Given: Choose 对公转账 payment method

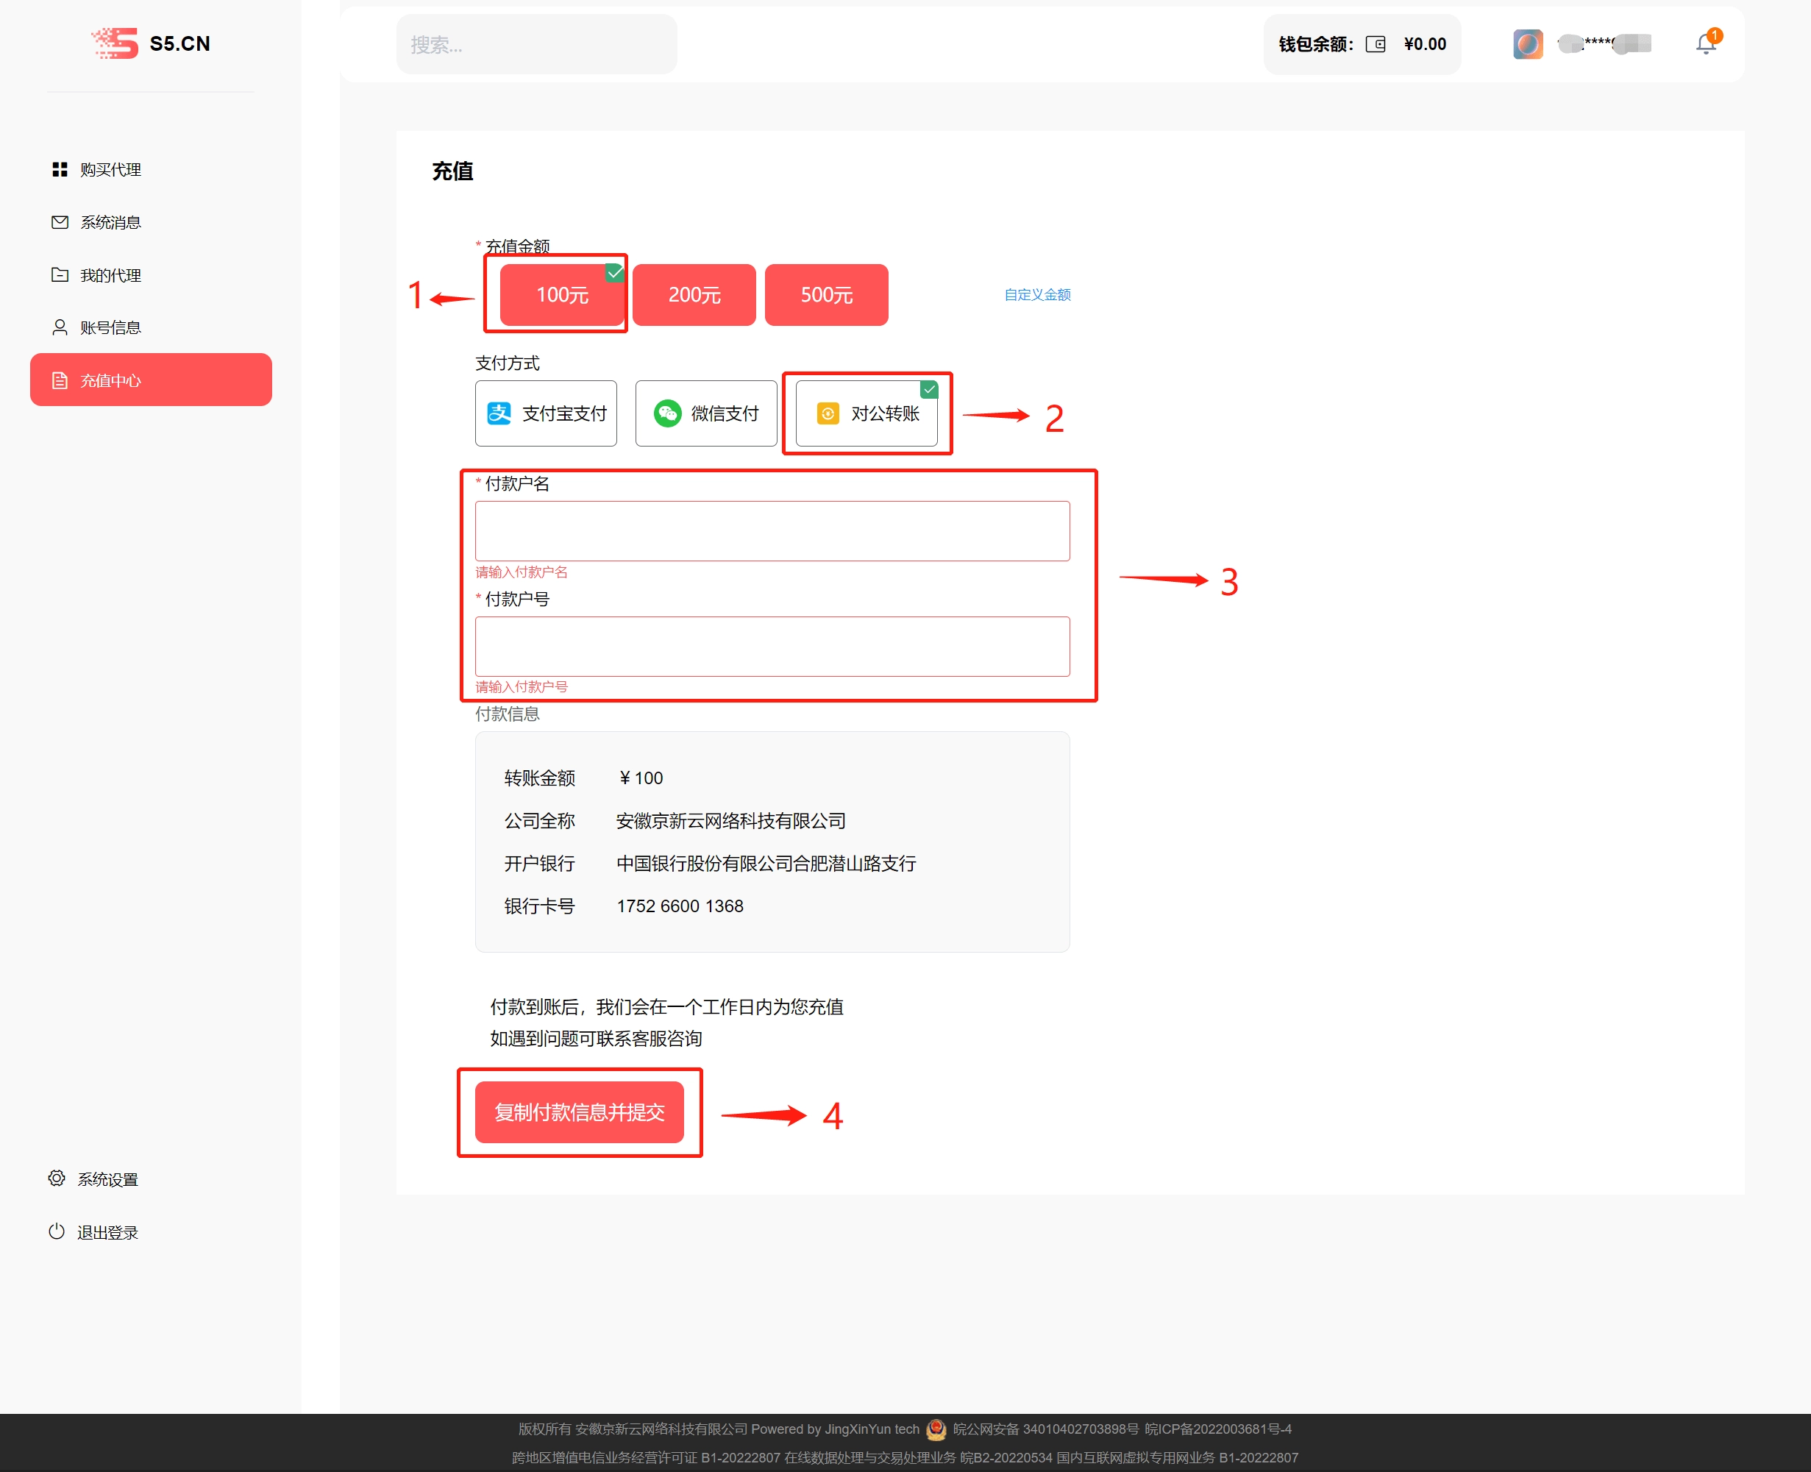Looking at the screenshot, I should pyautogui.click(x=866, y=413).
